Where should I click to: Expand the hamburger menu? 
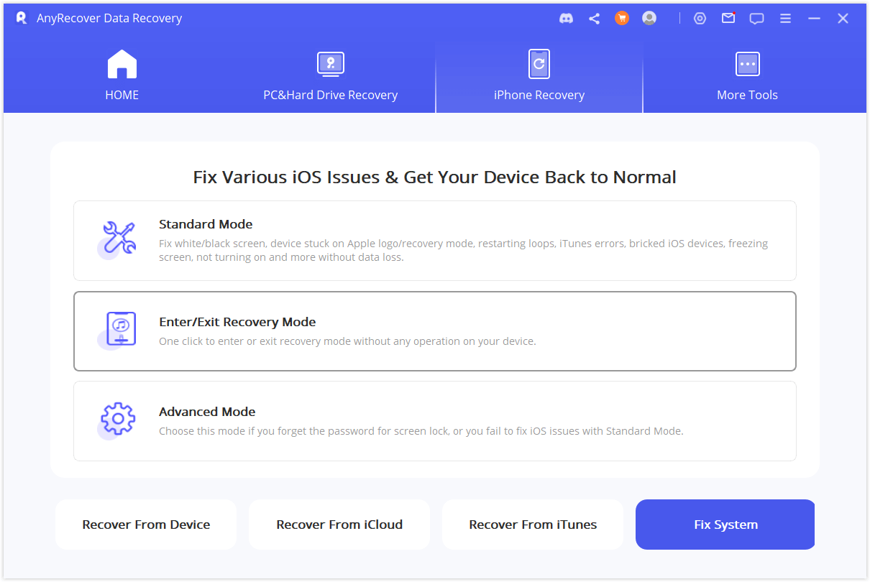785,19
